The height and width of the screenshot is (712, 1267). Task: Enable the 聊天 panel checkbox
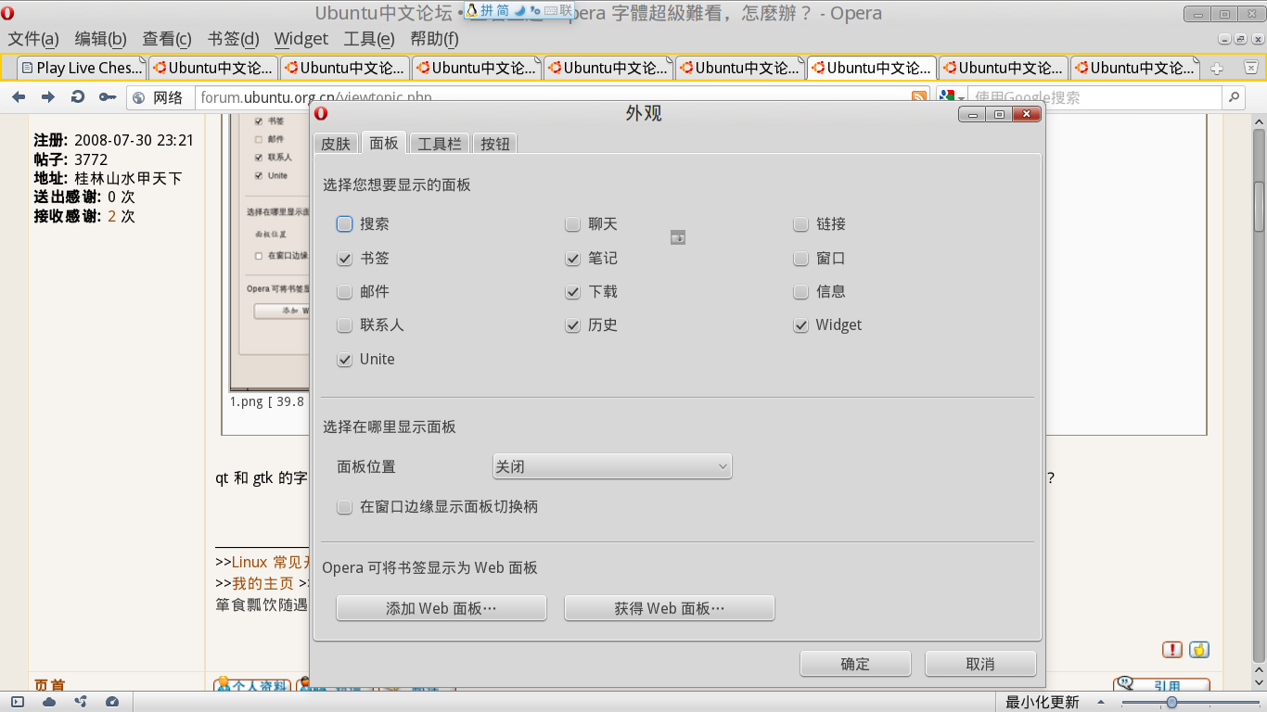pyautogui.click(x=573, y=224)
